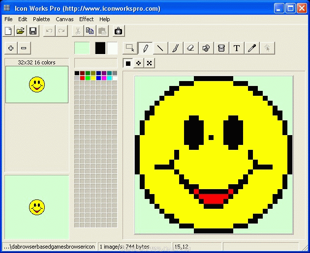Select the Brush tool
This screenshot has width=310, height=253.
[176, 48]
